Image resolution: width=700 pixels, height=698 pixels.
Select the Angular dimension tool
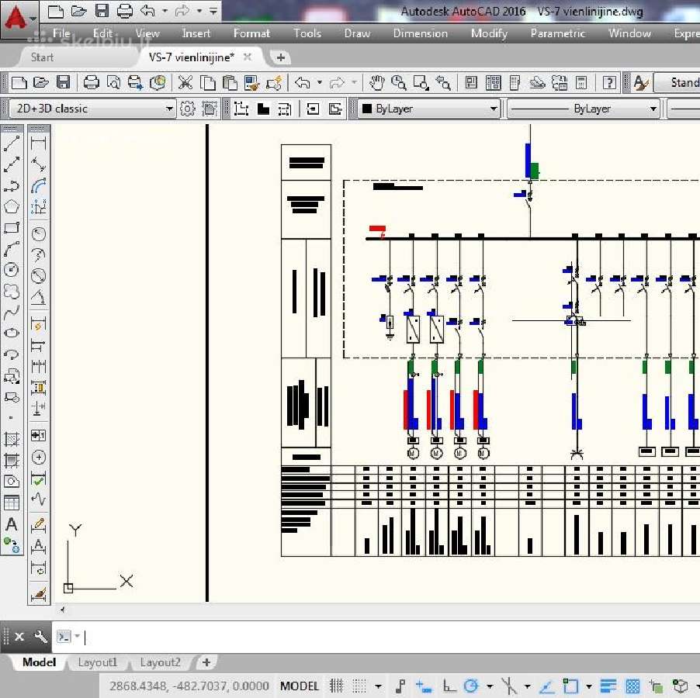click(38, 297)
